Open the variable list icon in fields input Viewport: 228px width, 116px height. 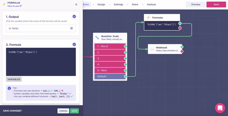click(x=72, y=28)
